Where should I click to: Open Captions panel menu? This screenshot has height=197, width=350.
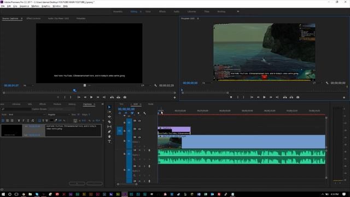click(95, 104)
